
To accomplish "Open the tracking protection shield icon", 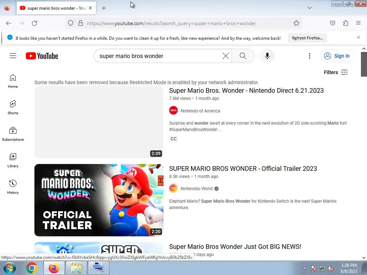I will [x=71, y=23].
